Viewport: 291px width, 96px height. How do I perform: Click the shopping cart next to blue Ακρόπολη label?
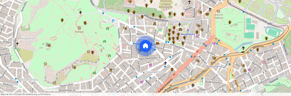pos(197,36)
